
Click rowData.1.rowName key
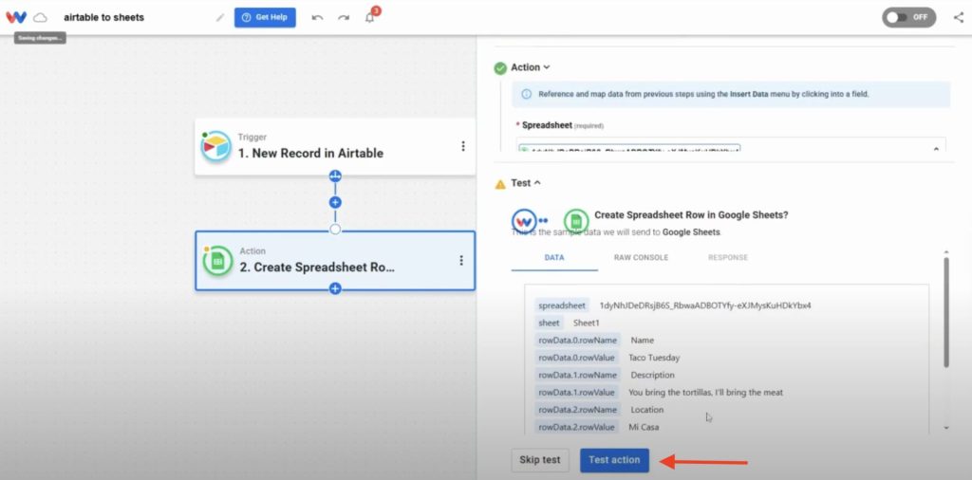578,375
